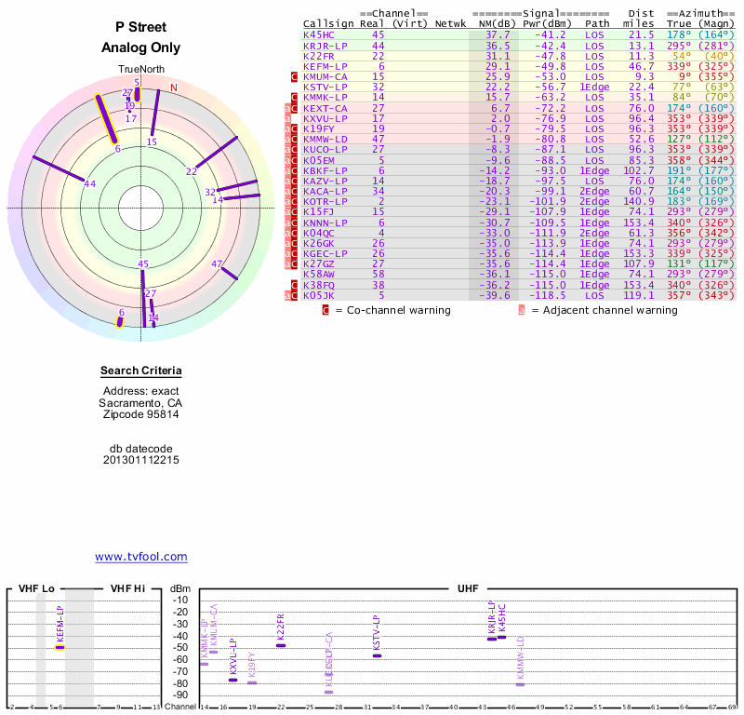Click the adjacent channel warning icon beside KXVU-LP
Screen dimensions: 744x715
pos(287,118)
